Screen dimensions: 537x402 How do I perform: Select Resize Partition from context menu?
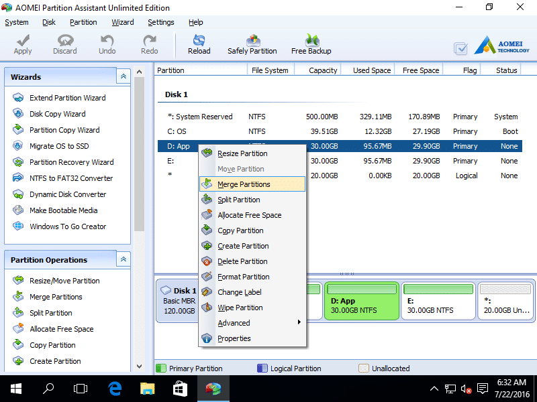[x=252, y=153]
